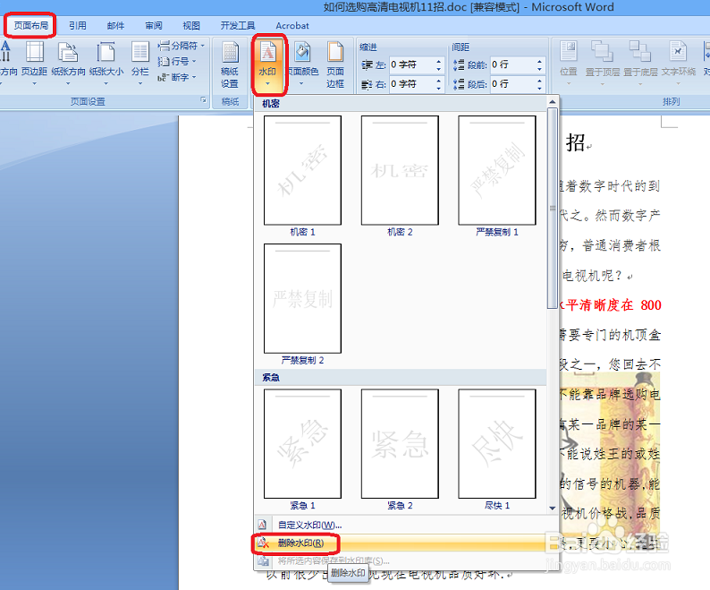The height and width of the screenshot is (590, 710).
Task: Click the 紧急 gallery section header
Action: pos(401,377)
